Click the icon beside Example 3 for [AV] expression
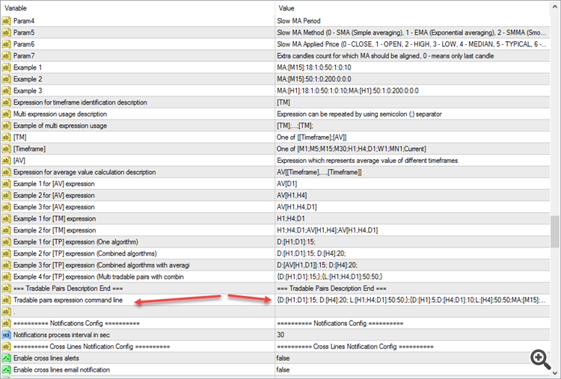561x379 pixels. [6, 207]
